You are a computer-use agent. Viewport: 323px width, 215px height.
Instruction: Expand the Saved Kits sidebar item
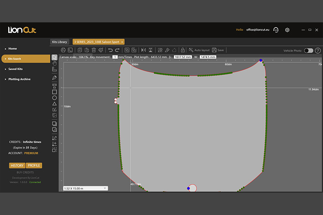click(16, 69)
